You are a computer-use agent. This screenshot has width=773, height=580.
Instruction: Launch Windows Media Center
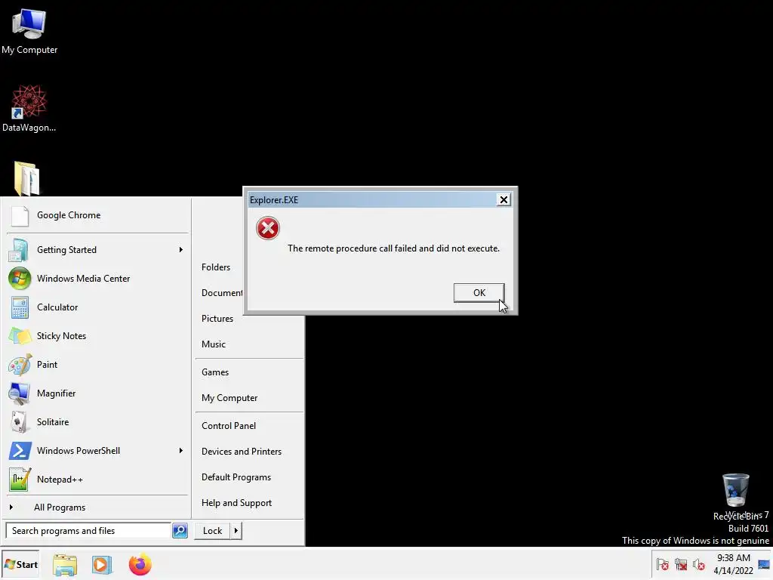tap(97, 279)
